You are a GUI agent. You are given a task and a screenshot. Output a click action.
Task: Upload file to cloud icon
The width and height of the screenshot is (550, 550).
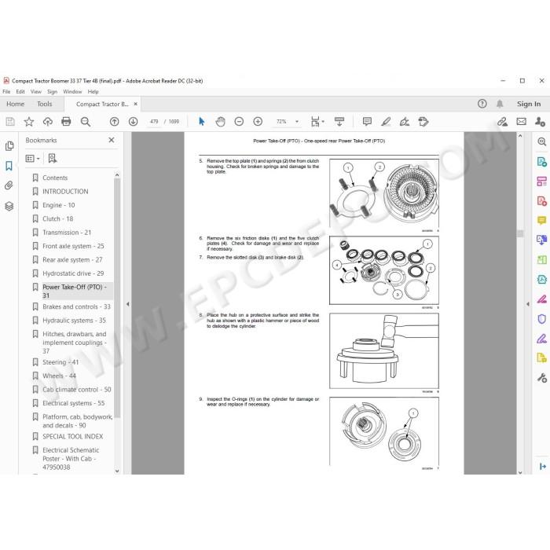coord(48,122)
